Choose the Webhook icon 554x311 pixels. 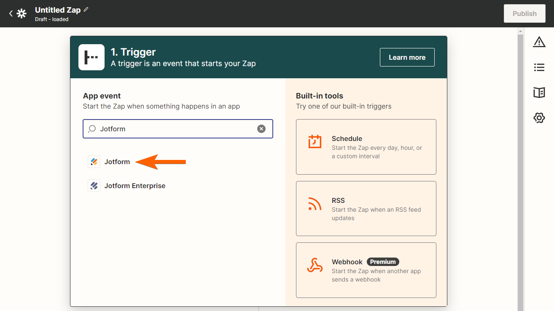pyautogui.click(x=315, y=266)
